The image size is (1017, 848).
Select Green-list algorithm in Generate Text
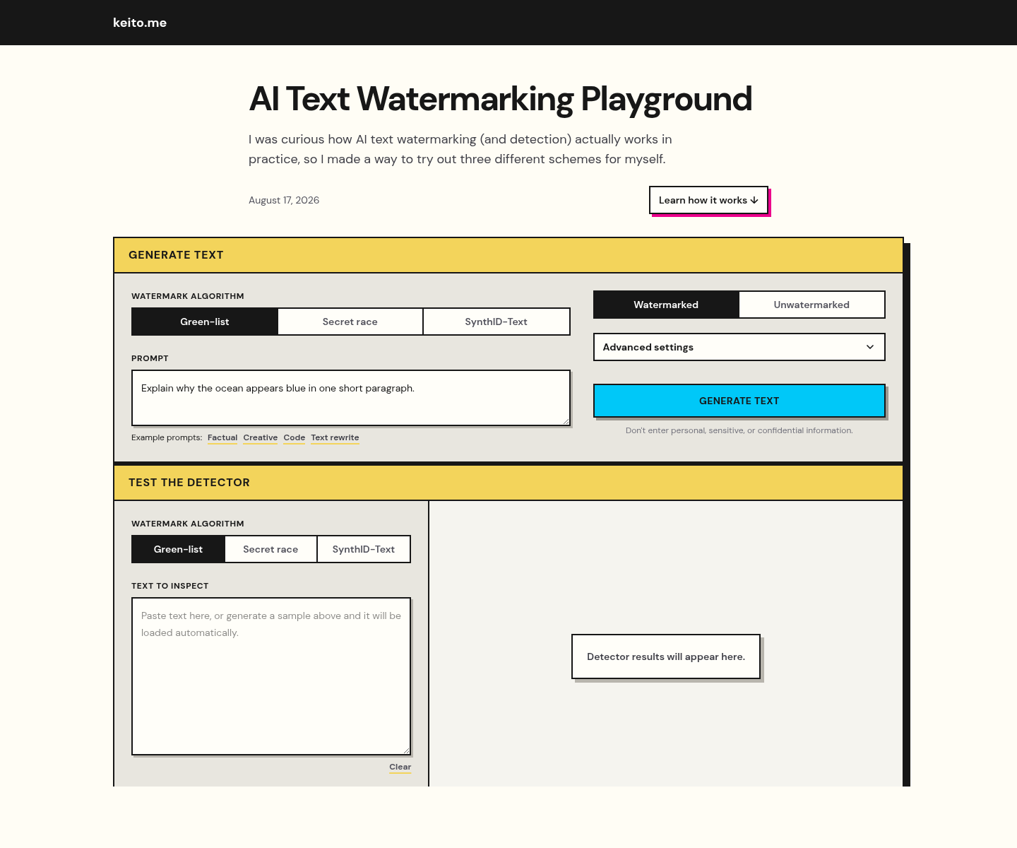(205, 322)
